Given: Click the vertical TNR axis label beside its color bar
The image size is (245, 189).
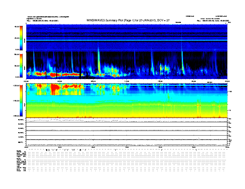Looking at the screenshot, I should (24, 105).
